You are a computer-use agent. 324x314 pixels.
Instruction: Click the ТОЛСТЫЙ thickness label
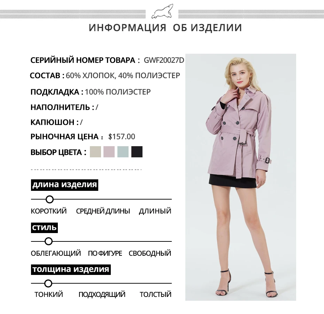point(155,294)
